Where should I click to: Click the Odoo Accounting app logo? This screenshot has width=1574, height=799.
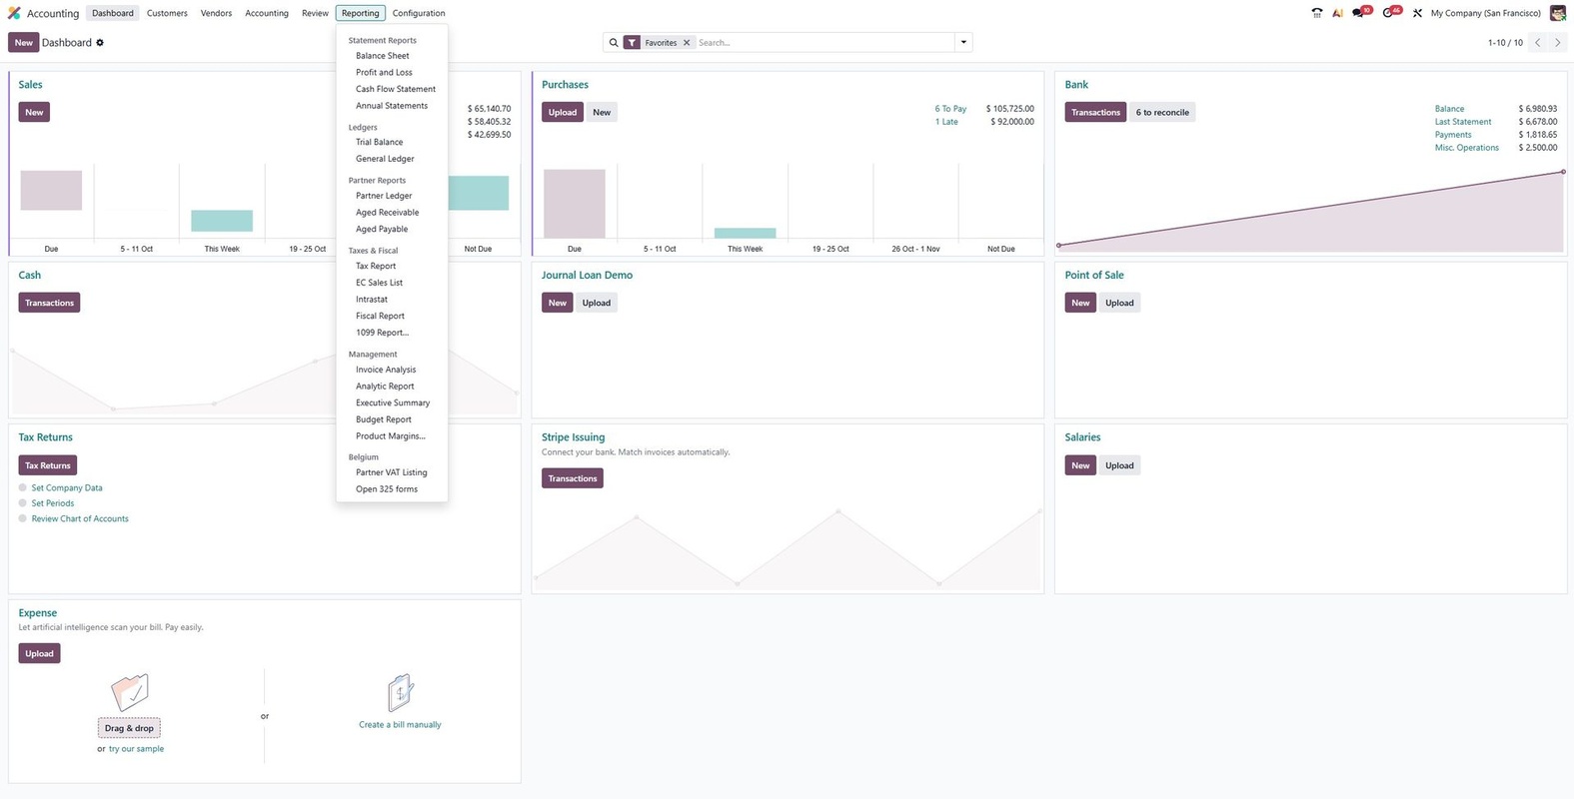pyautogui.click(x=14, y=13)
